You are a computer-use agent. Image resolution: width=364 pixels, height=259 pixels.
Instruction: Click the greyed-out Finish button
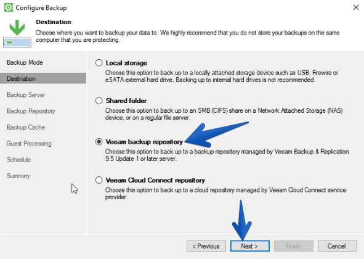click(x=293, y=246)
